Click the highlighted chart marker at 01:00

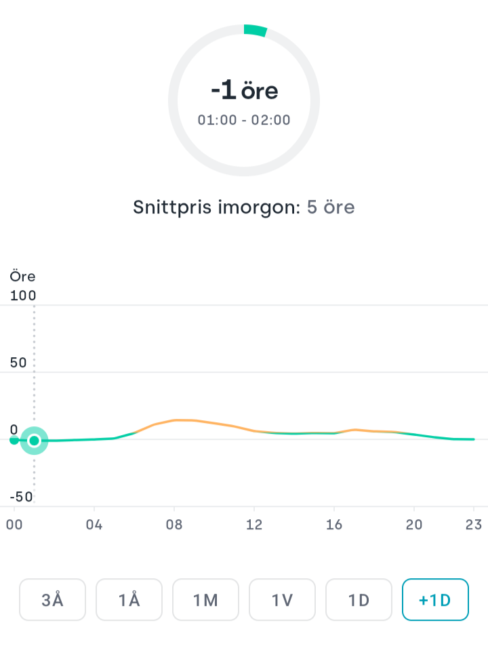click(34, 441)
